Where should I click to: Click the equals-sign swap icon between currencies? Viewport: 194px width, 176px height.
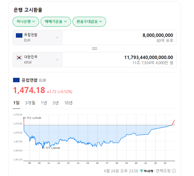coord(94,49)
